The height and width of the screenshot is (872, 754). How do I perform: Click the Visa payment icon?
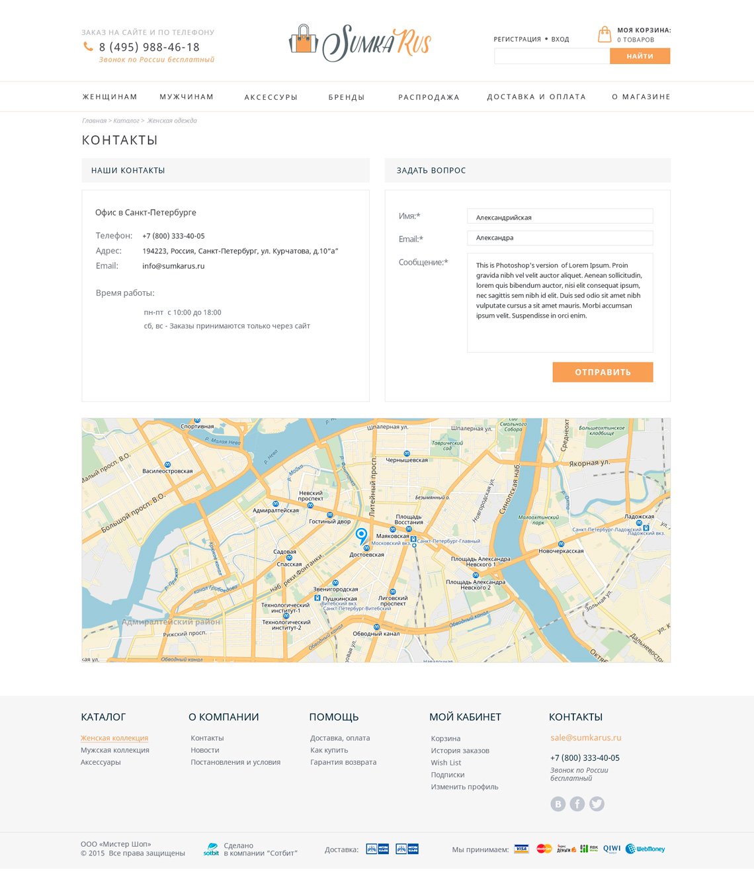tap(521, 849)
